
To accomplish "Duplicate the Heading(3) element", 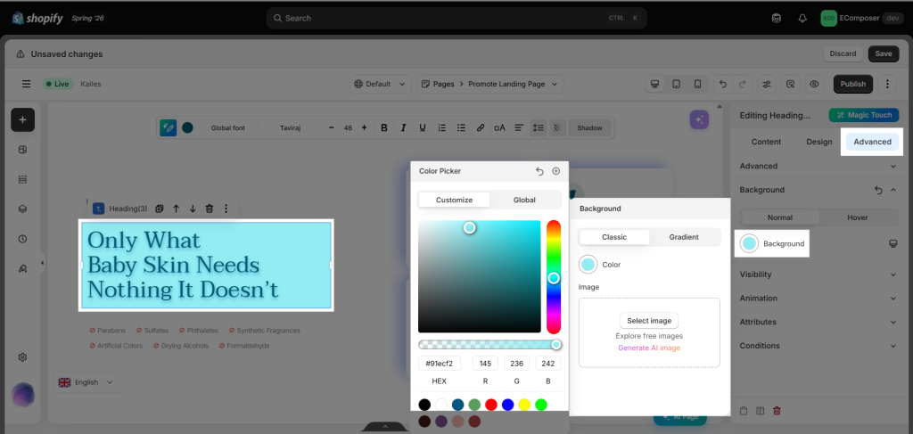I will [159, 209].
